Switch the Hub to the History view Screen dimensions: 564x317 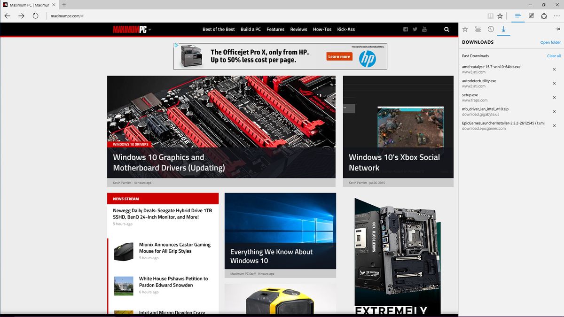[491, 29]
